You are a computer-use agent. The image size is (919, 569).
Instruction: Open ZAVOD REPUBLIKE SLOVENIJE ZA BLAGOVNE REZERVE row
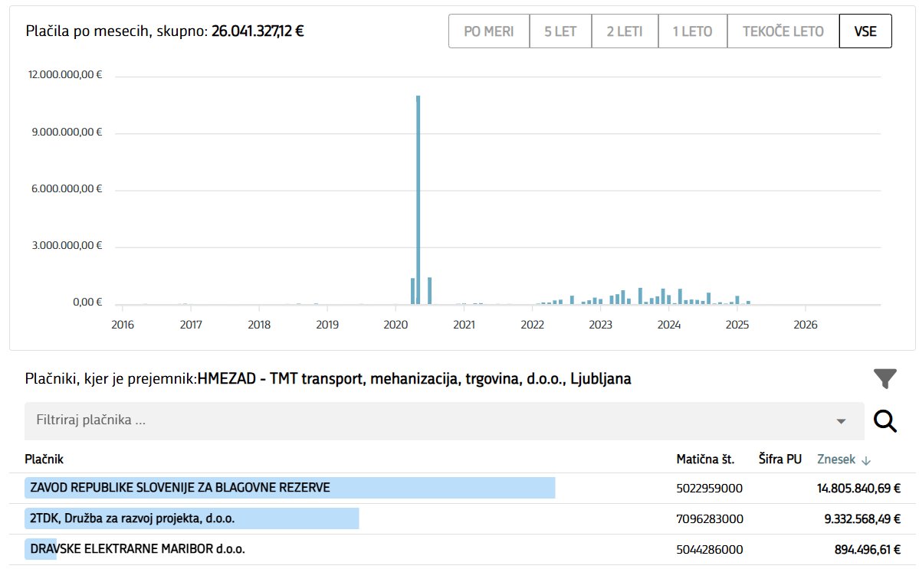coord(462,489)
